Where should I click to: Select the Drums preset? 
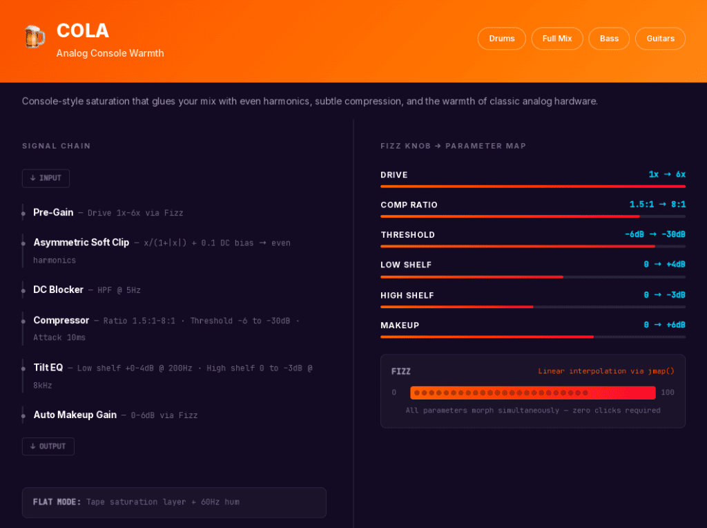[x=501, y=39]
